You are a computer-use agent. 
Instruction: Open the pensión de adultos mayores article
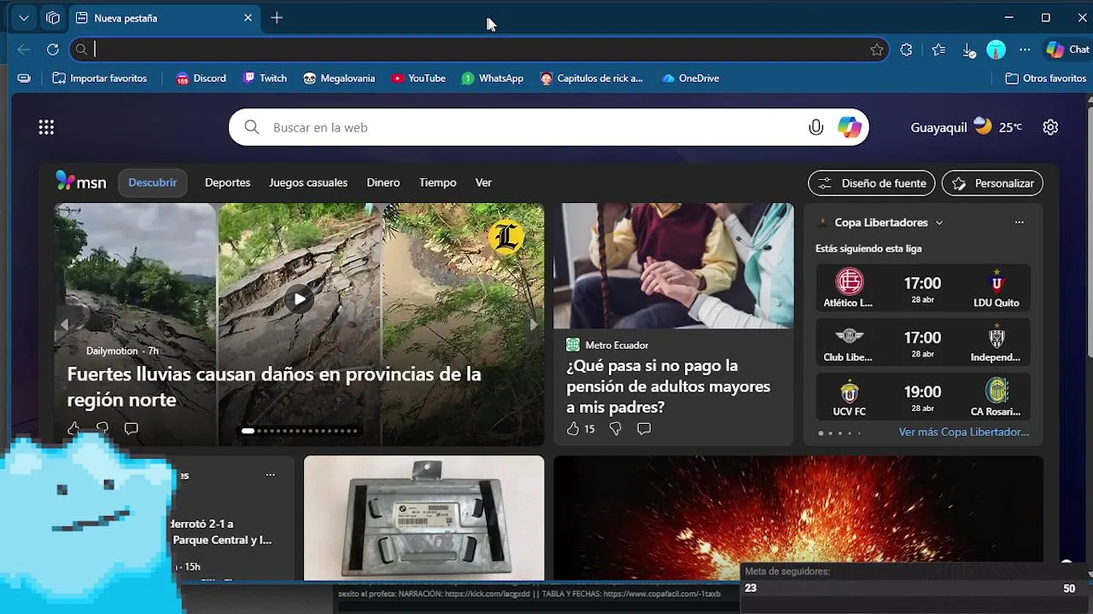coord(669,386)
